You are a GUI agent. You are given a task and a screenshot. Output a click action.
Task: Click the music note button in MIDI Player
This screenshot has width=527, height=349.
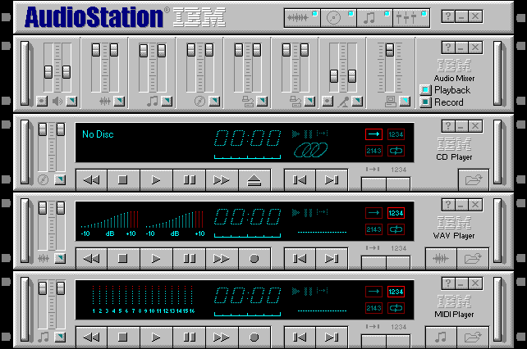441,337
